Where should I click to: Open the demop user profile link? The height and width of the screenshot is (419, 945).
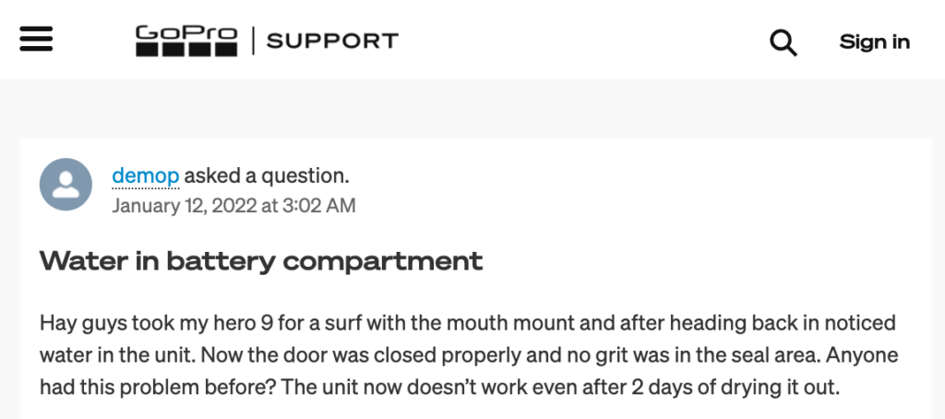(x=145, y=175)
